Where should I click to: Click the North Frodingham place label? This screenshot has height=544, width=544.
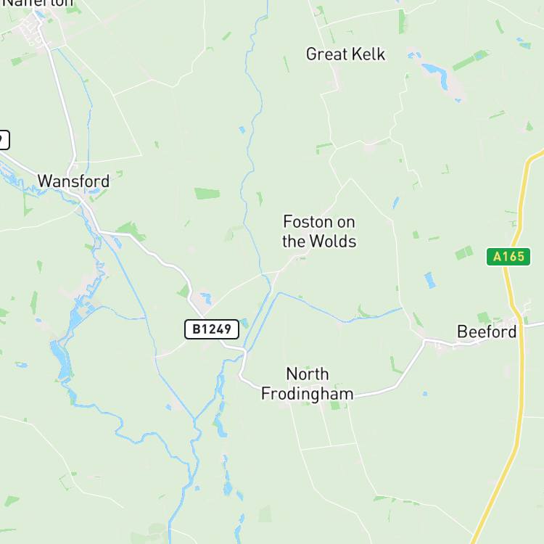point(307,384)
